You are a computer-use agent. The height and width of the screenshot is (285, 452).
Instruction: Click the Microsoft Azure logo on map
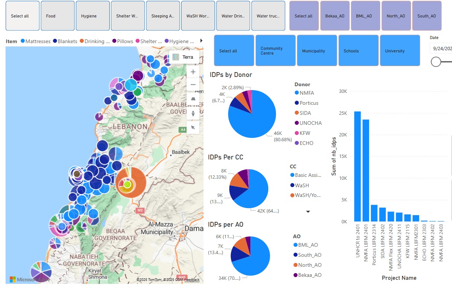(30, 279)
